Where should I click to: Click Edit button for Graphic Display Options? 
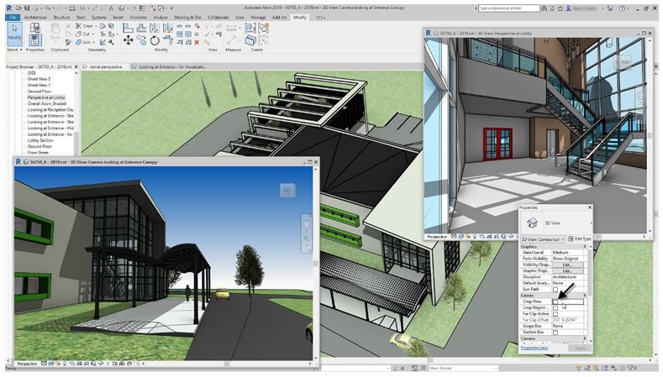[567, 271]
